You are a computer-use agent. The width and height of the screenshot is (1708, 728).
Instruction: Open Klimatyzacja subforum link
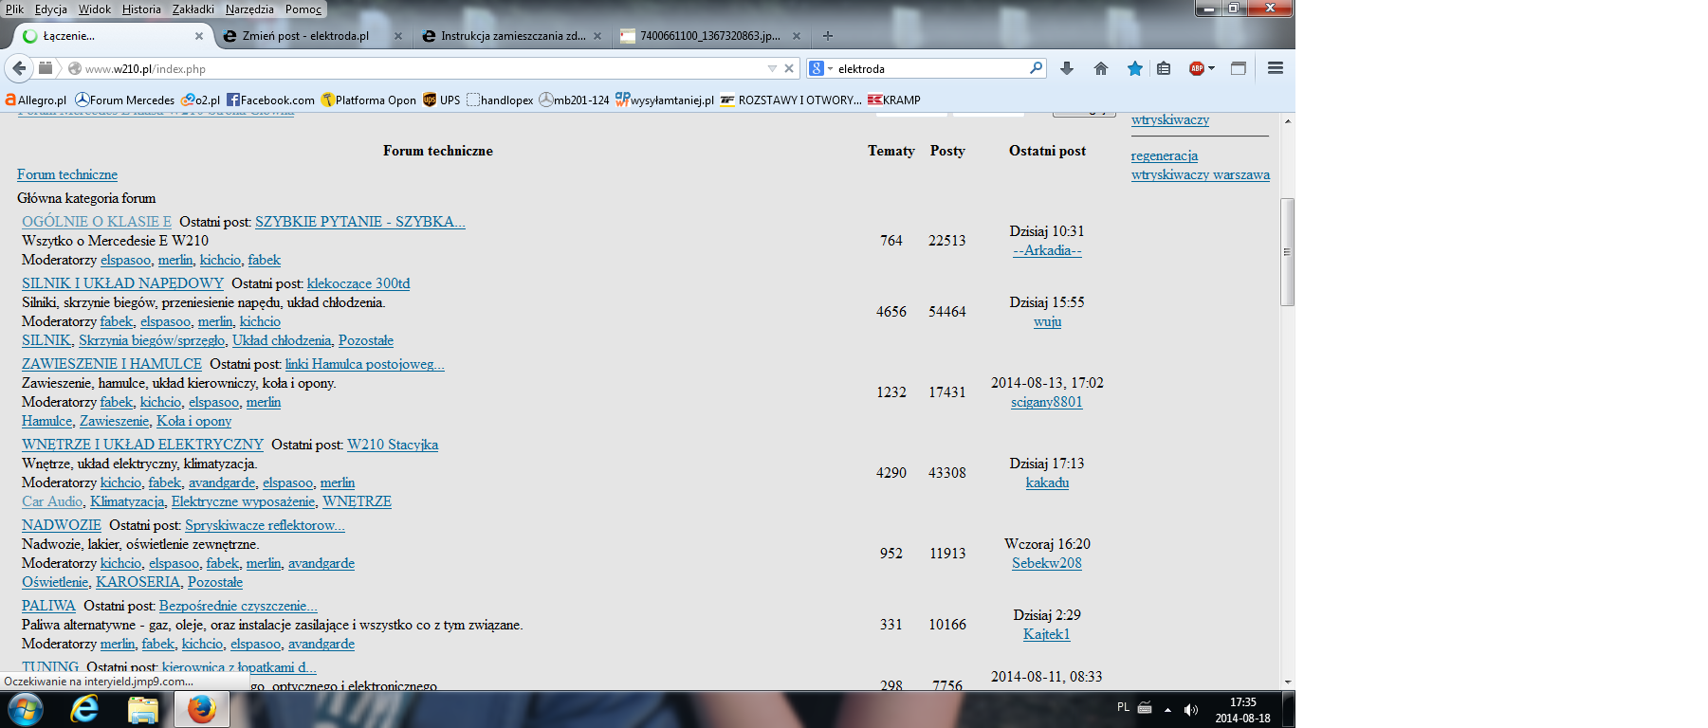click(127, 501)
